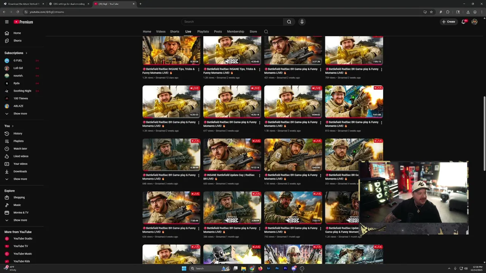Bookmark this page with the star icon

point(431,12)
